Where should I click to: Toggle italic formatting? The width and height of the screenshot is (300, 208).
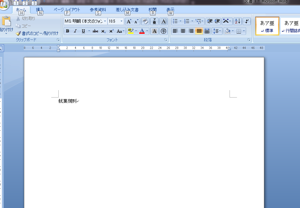[x=75, y=31]
